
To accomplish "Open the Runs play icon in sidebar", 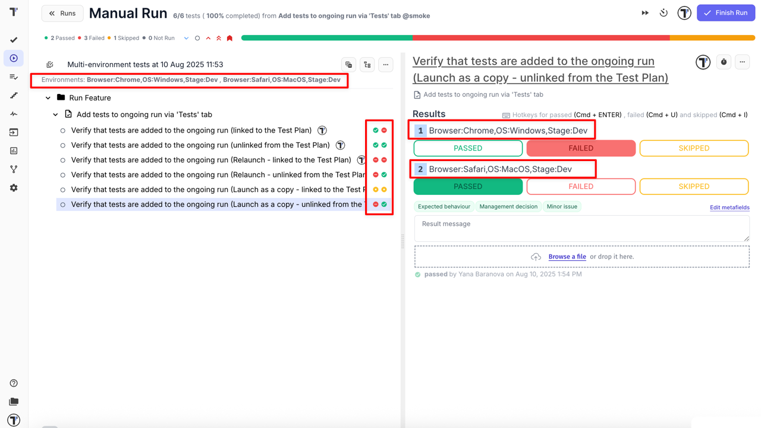I will click(x=14, y=58).
